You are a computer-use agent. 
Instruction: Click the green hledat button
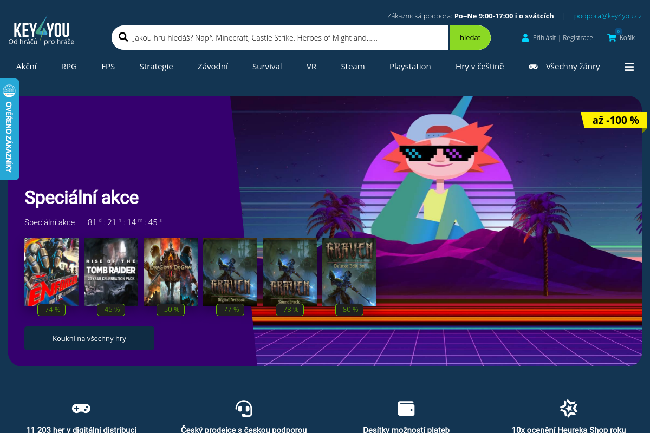click(470, 38)
